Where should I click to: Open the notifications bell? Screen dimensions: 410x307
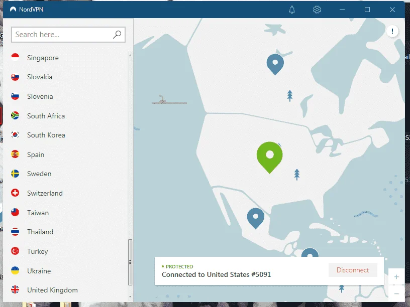tap(292, 10)
